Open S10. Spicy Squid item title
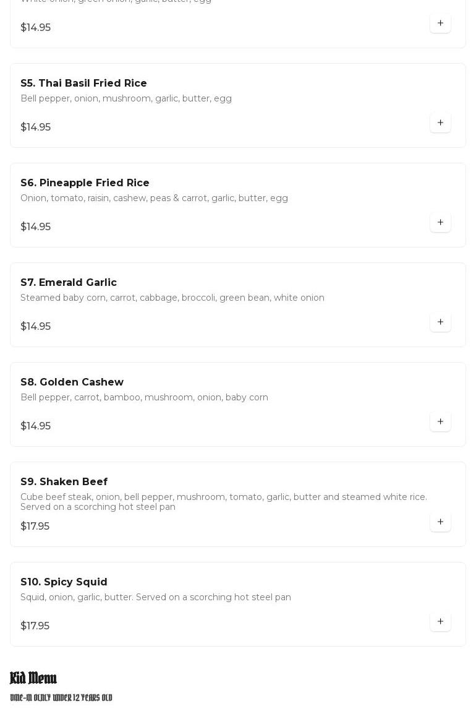The image size is (476, 711). click(64, 582)
